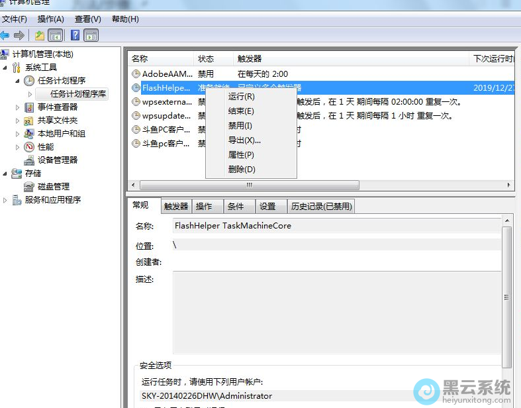521x408 pixels.
Task: Click the 存储 storage icon
Action: pyautogui.click(x=17, y=174)
